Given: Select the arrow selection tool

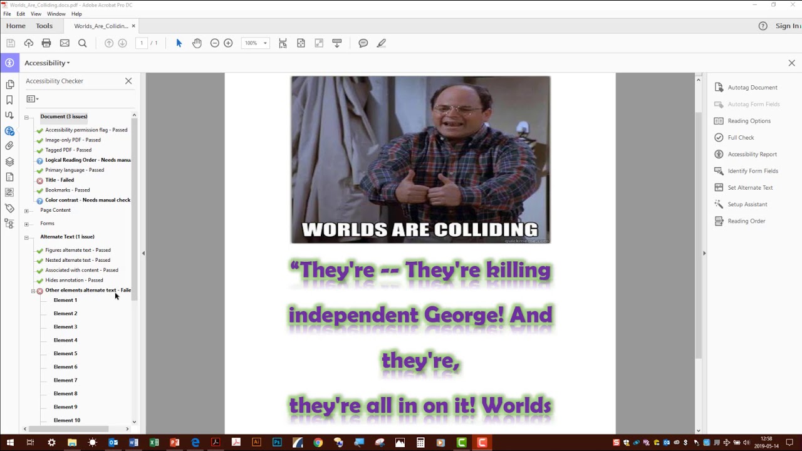Looking at the screenshot, I should [179, 43].
